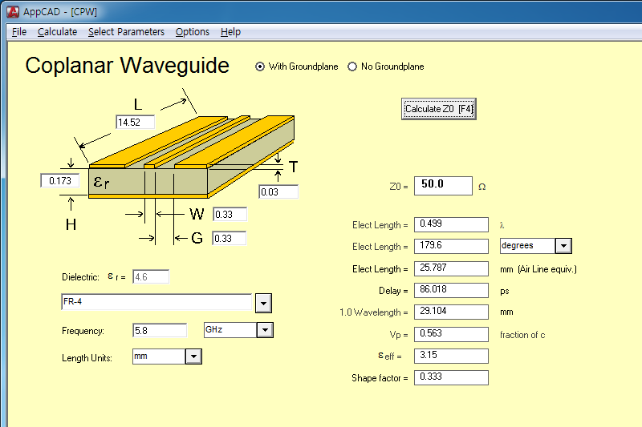Open the GHz frequency units dropdown
642x427 pixels.
(265, 330)
